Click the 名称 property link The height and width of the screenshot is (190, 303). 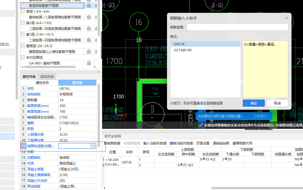pyautogui.click(x=31, y=88)
